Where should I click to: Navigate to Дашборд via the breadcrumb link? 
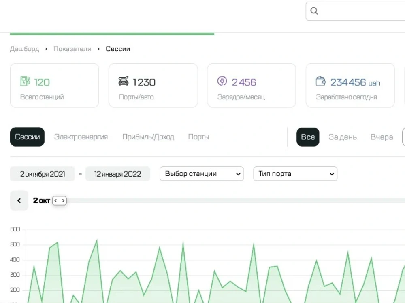click(24, 49)
